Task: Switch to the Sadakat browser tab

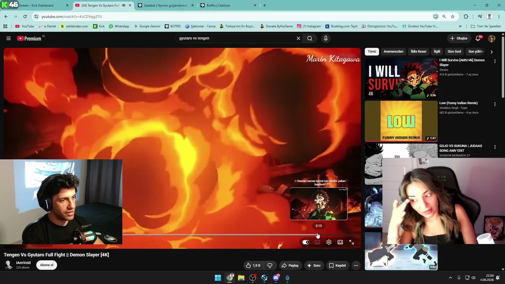Action: click(165, 6)
